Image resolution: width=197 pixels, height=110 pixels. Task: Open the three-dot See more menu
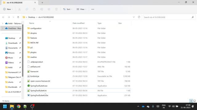93,9
